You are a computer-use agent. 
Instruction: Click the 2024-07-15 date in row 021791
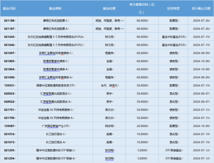(201, 110)
